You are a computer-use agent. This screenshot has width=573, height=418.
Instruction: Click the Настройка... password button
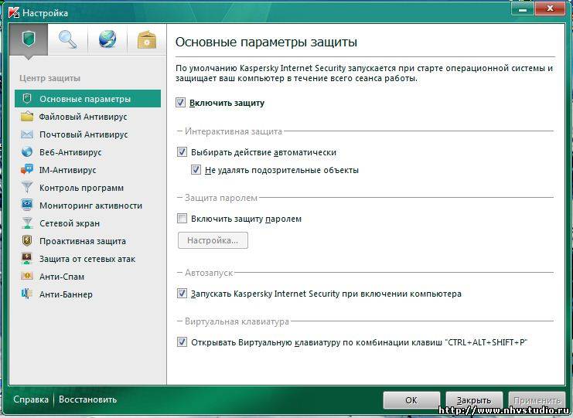pos(213,240)
